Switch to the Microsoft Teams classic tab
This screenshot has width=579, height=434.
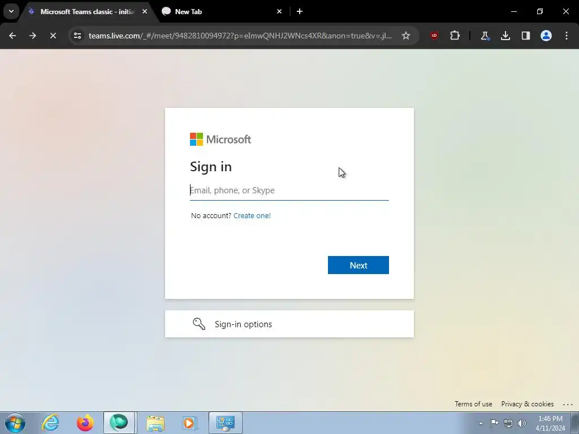pos(87,12)
